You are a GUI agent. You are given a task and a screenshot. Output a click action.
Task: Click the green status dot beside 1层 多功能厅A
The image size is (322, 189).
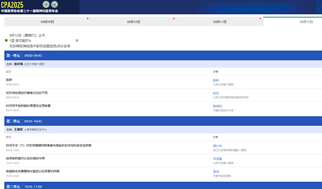(6, 40)
